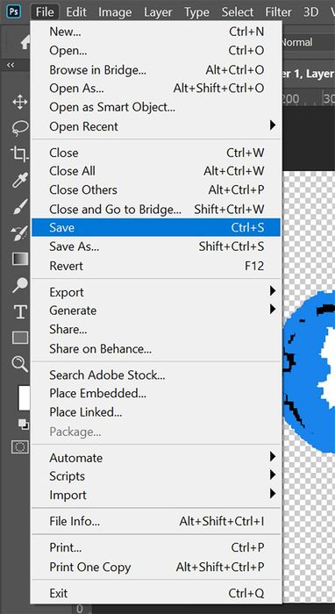The image size is (335, 614).
Task: Click the Photoshop Ps logo icon
Action: point(14,11)
